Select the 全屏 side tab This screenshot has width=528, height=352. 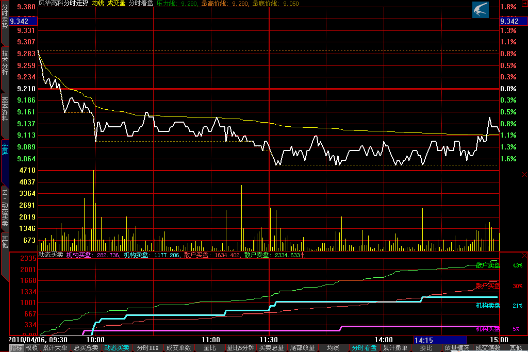pos(5,150)
